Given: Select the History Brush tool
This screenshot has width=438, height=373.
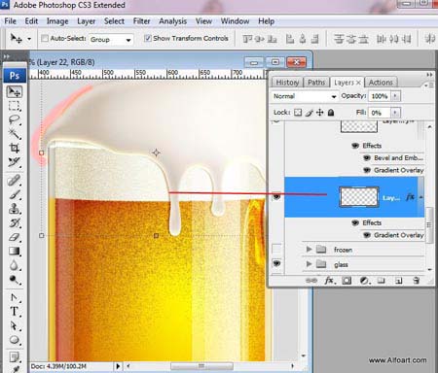Looking at the screenshot, I should [14, 222].
